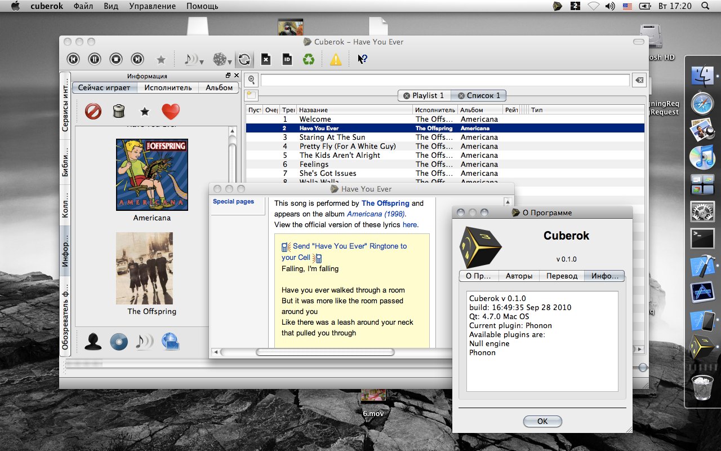Click The Offspring band photo thumbnail
Viewport: 721px width, 451px height.
[x=145, y=268]
